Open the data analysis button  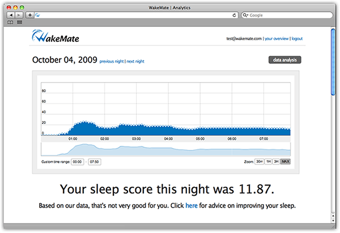pyautogui.click(x=284, y=60)
